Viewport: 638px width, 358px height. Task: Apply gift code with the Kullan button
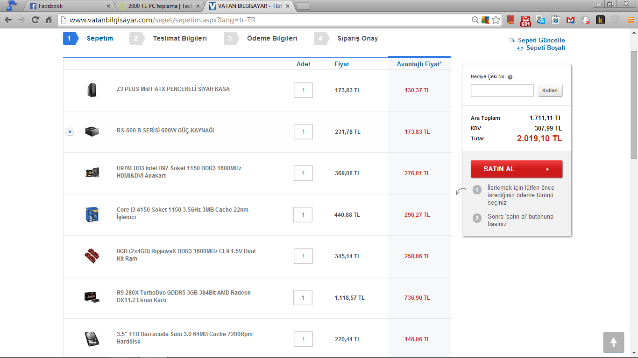pos(550,90)
